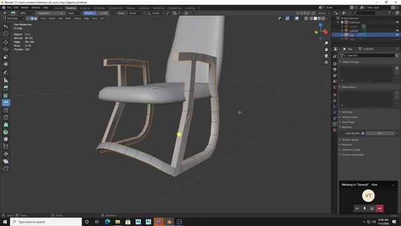The height and width of the screenshot is (226, 401).
Task: Select the Extrude Region tool
Action: (x=6, y=88)
